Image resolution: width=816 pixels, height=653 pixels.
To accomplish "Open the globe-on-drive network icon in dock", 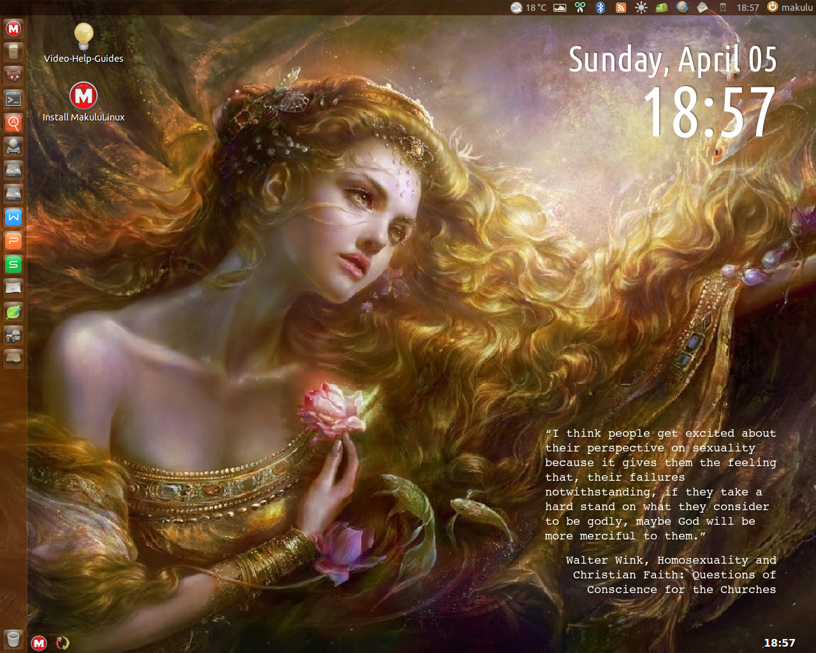I will pyautogui.click(x=13, y=147).
